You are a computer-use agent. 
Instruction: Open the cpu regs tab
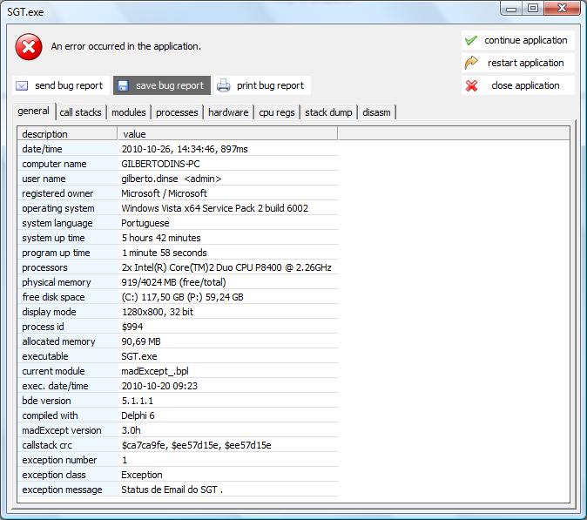[277, 112]
